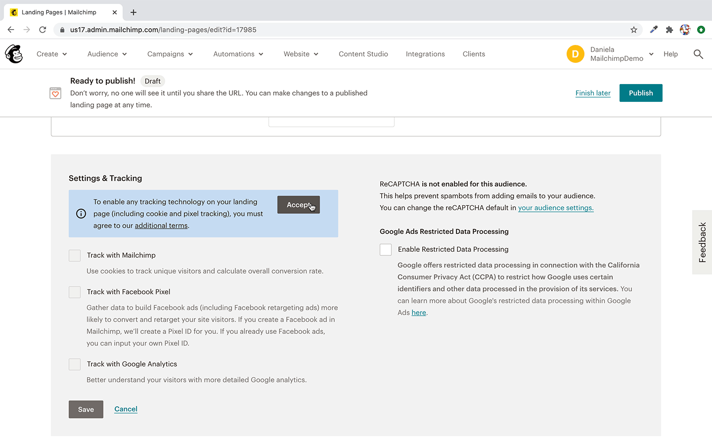Screen dimensions: 712x445
Task: Click the Finish later link
Action: point(593,93)
